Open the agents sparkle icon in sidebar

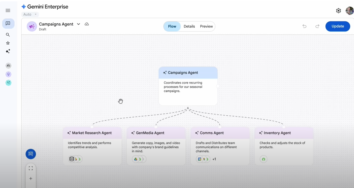(x=8, y=51)
